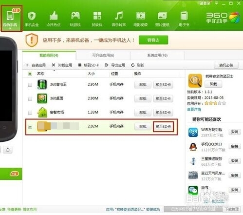Screen dimensions: 243x215
Task: Check the 360桌面 row checkbox
Action: [x=30, y=99]
